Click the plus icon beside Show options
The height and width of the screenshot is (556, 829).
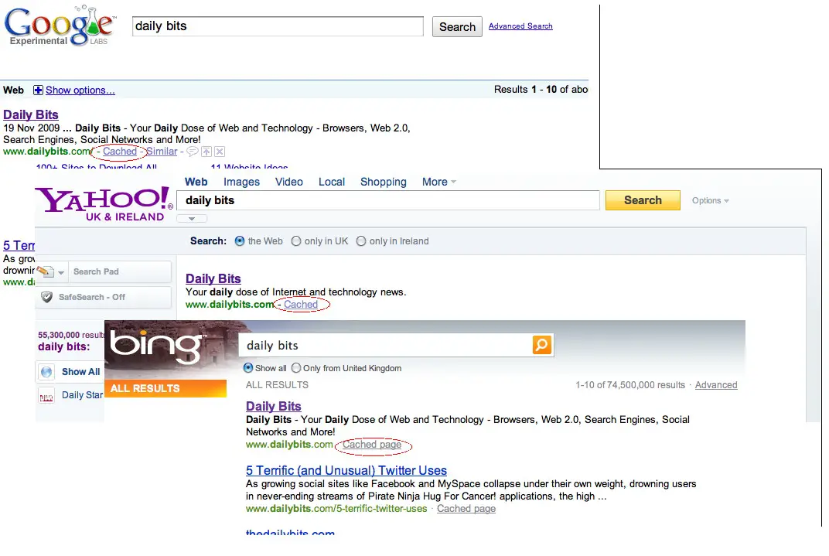pos(38,90)
